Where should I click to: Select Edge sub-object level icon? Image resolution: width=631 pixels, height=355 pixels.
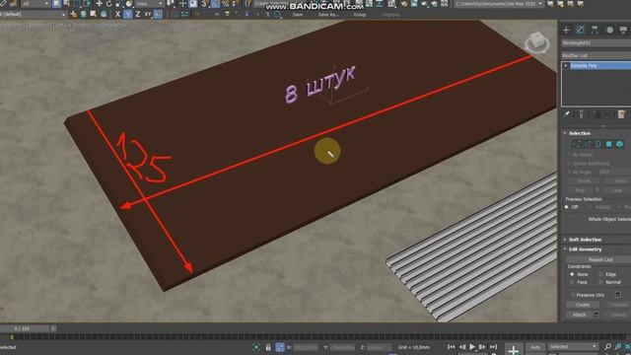pos(588,144)
